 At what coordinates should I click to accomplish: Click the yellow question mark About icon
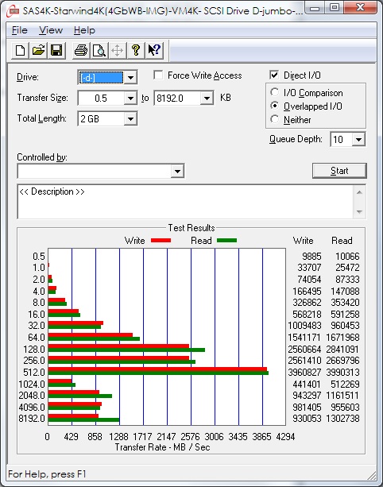click(135, 50)
